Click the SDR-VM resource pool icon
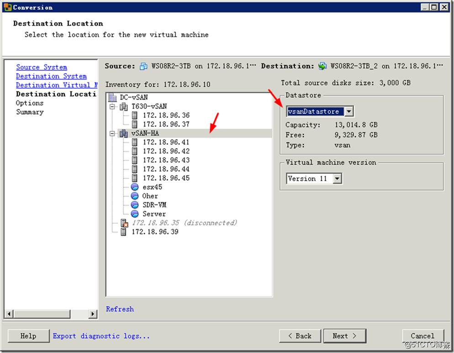The image size is (454, 353). pos(134,205)
